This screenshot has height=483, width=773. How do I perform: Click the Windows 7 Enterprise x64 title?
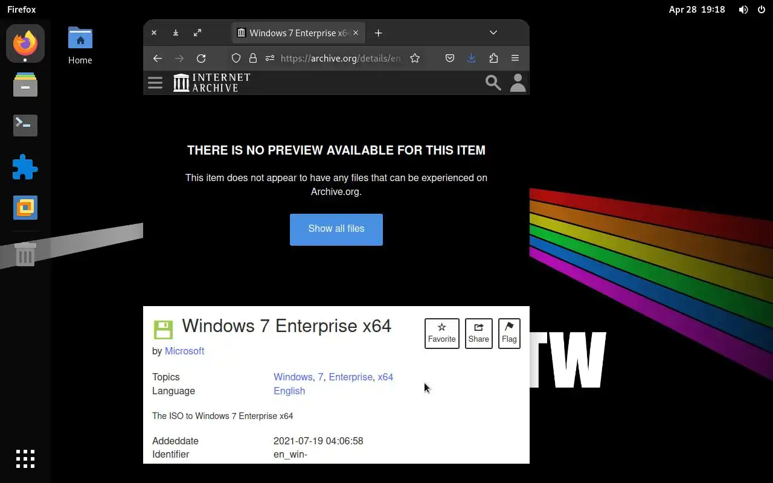[287, 326]
